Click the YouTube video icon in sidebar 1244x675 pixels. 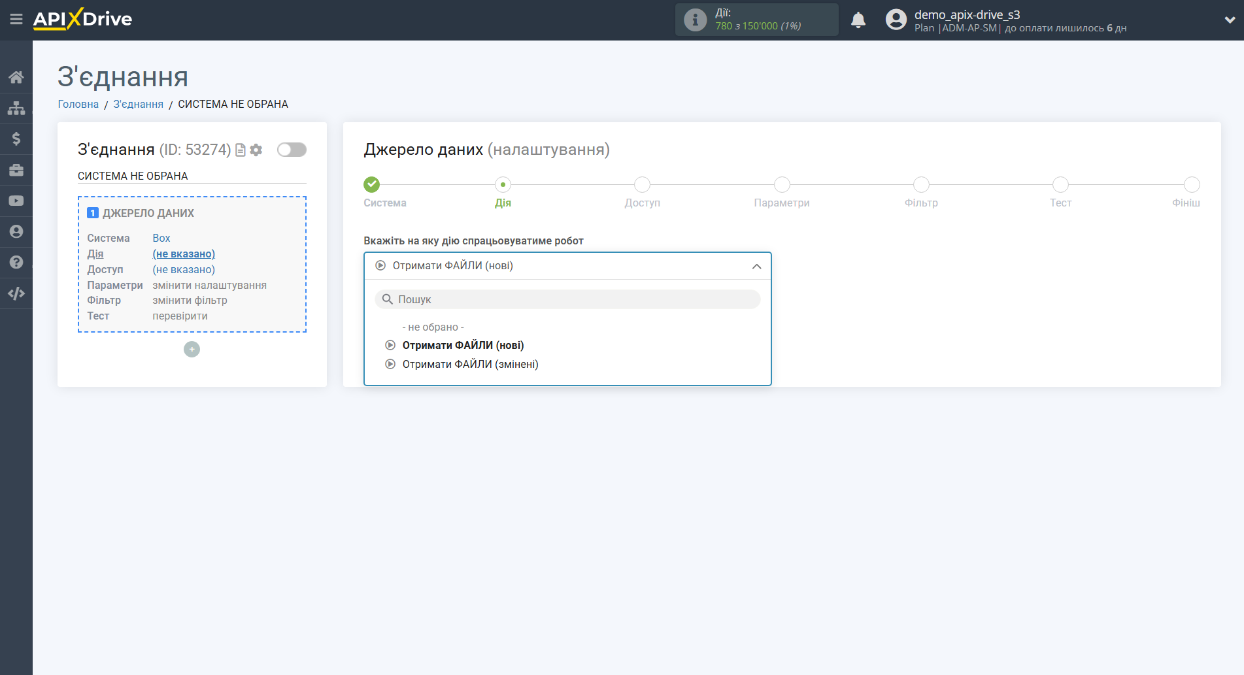(x=16, y=201)
